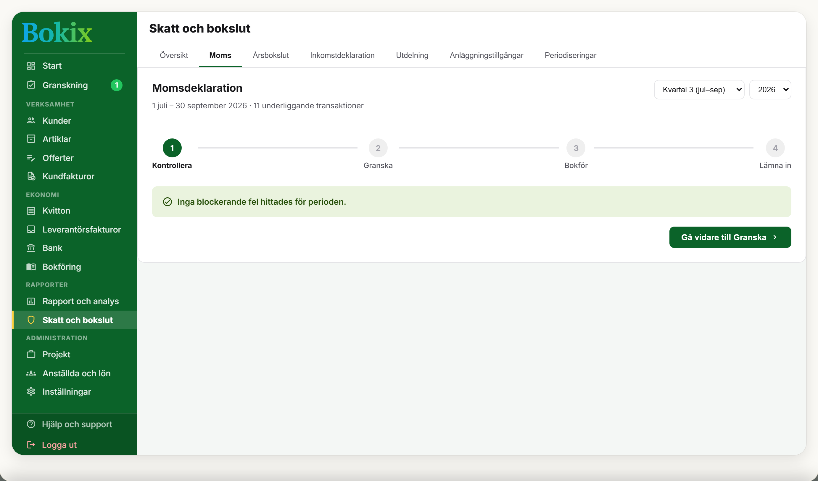
Task: Click the Hjälp och support question icon
Action: [31, 424]
